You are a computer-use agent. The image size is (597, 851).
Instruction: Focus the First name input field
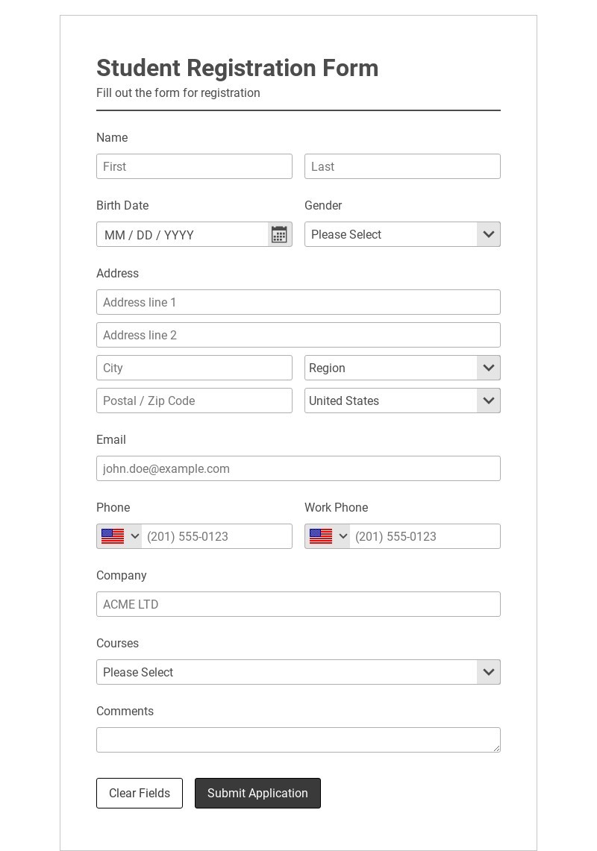tap(194, 166)
